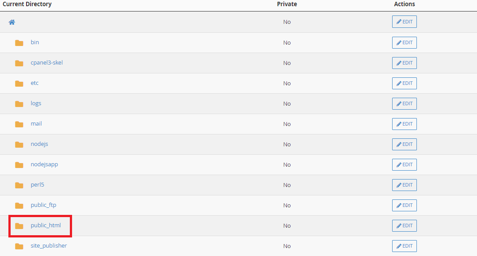Open the nodejs directory link
The height and width of the screenshot is (256, 477).
pos(39,144)
